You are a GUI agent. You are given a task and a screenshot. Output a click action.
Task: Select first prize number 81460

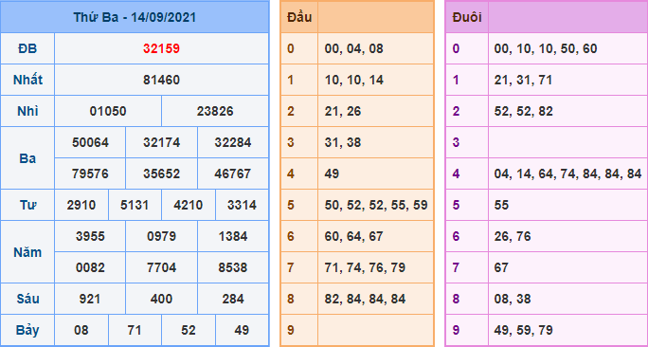[162, 80]
